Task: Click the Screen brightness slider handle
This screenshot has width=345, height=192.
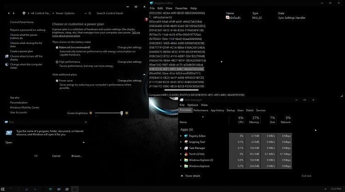Action: [x=122, y=113]
